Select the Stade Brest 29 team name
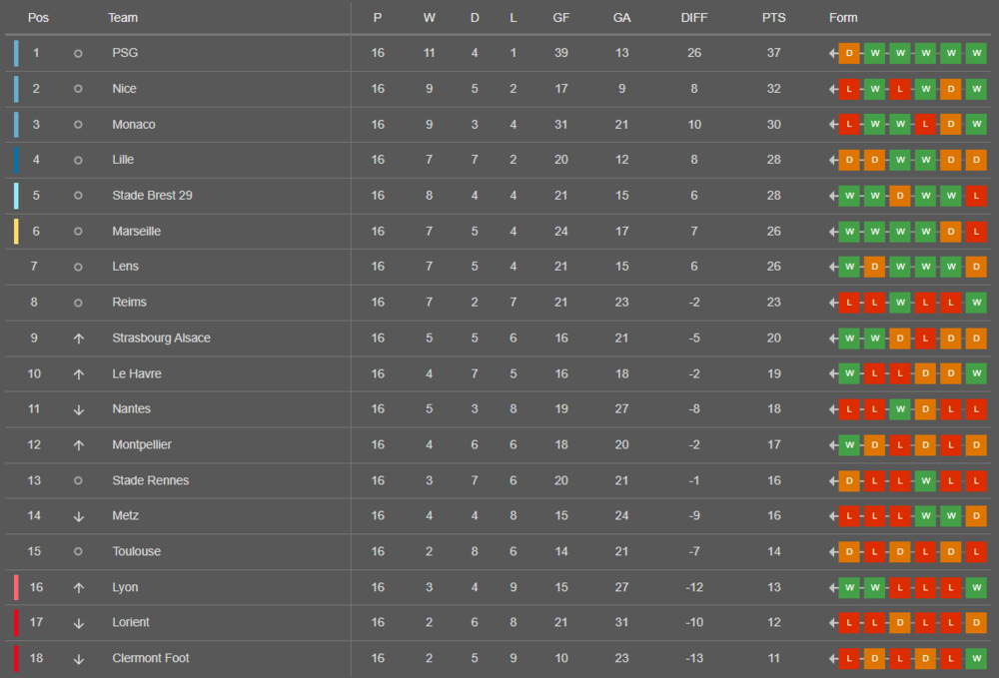Viewport: 999px width, 678px height. [152, 196]
